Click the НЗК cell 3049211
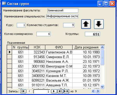The width and height of the screenshot is (117, 95). coord(37,71)
